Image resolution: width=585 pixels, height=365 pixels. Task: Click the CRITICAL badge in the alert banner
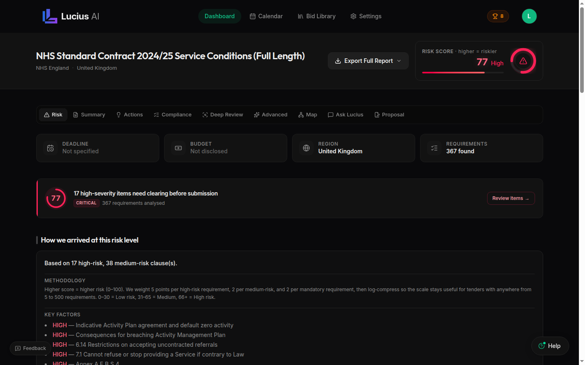[x=86, y=203]
